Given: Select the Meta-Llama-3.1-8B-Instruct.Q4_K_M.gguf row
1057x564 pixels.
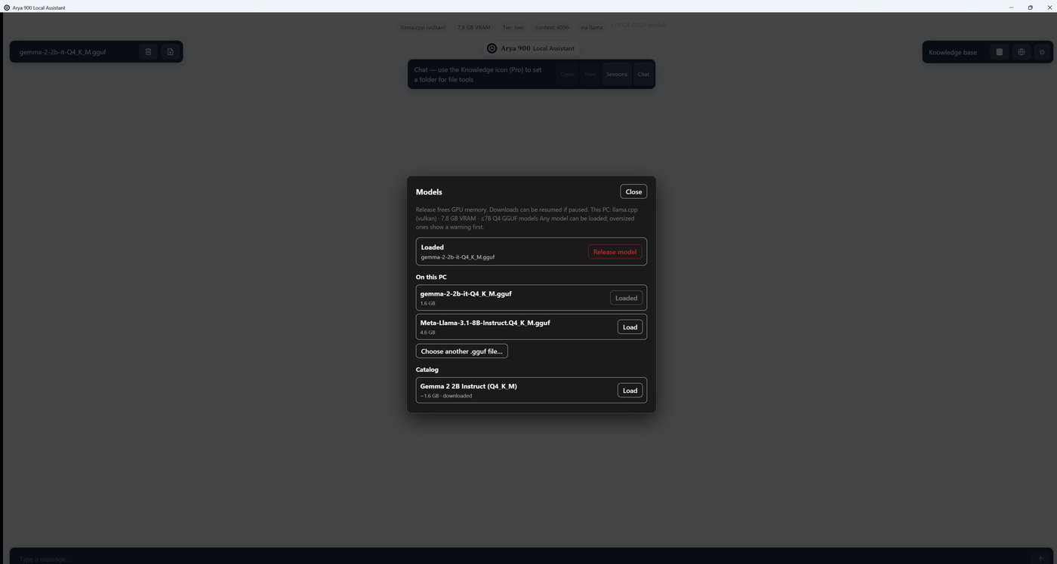Looking at the screenshot, I should click(531, 326).
